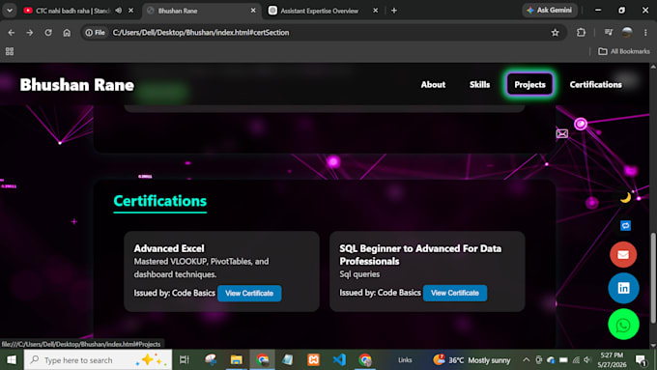The height and width of the screenshot is (370, 657).
Task: Click the Certifications section heading
Action: tap(160, 201)
